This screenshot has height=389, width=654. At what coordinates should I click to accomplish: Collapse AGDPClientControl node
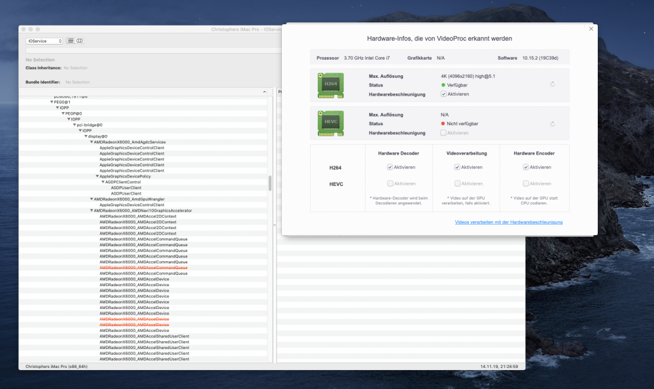pos(103,182)
